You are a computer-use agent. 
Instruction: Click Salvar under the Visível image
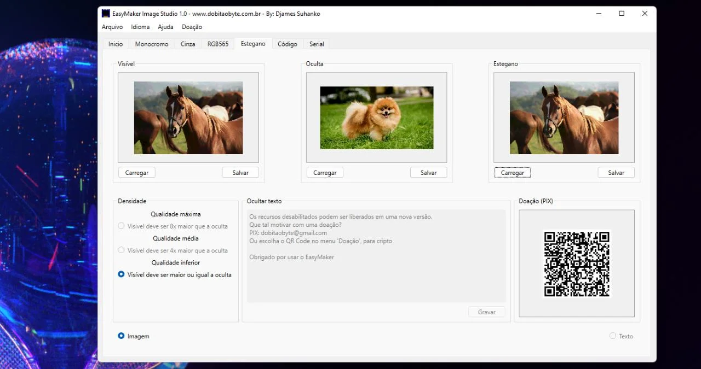pos(240,173)
